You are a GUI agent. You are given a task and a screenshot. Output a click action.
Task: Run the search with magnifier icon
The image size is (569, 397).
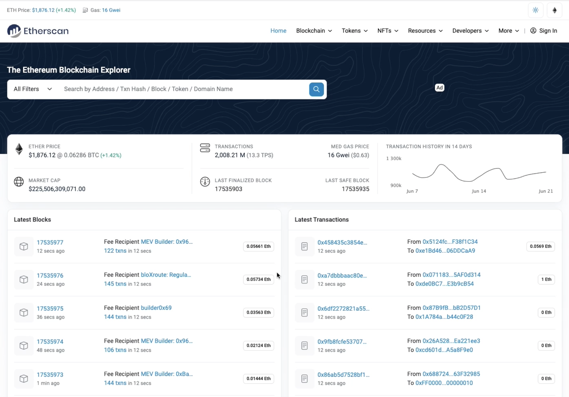[316, 89]
